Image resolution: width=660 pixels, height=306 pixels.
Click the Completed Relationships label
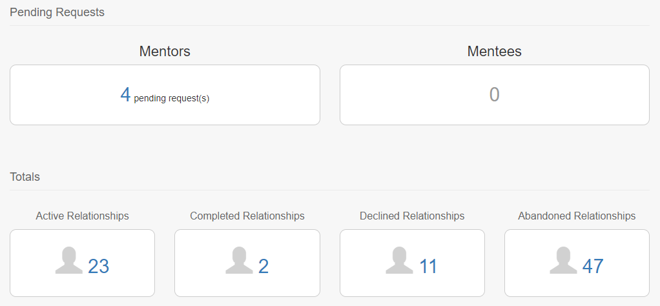click(x=247, y=216)
